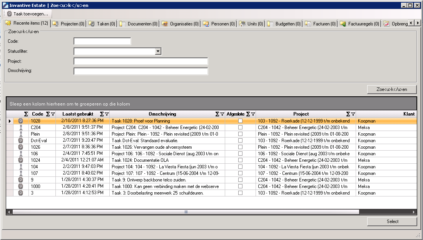
Task: Click the filter icon in Laatst gebruikt header
Action: coord(107,114)
